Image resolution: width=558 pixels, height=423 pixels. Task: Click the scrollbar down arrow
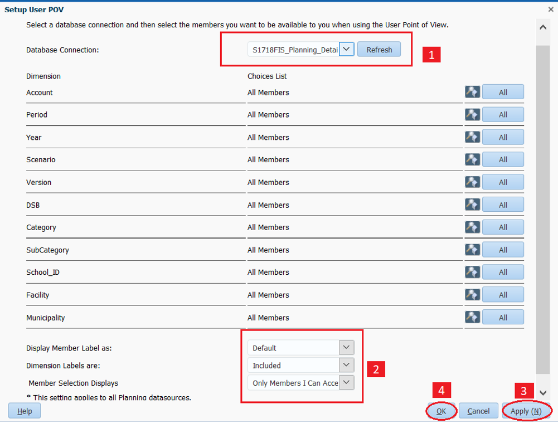(543, 393)
